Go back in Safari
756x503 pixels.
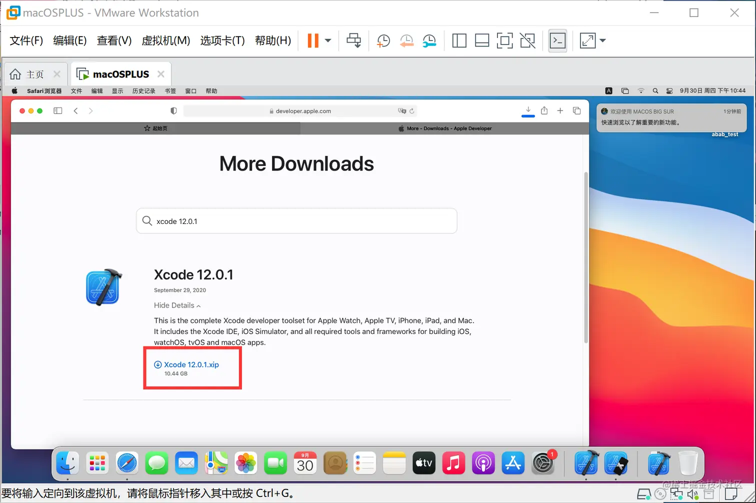pyautogui.click(x=75, y=111)
